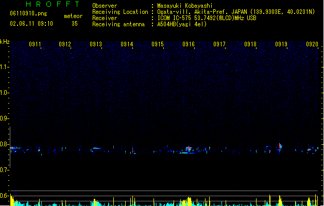This screenshot has width=324, height=206.
Task: Click the 0917 time marker
Action: [x=219, y=44]
